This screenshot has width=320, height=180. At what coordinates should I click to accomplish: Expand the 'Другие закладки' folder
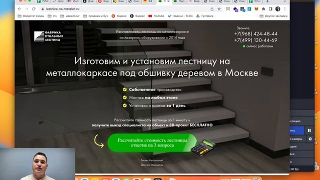click(273, 16)
